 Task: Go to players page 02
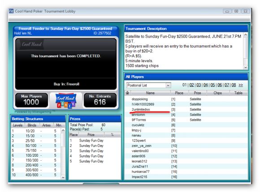click(x=191, y=85)
